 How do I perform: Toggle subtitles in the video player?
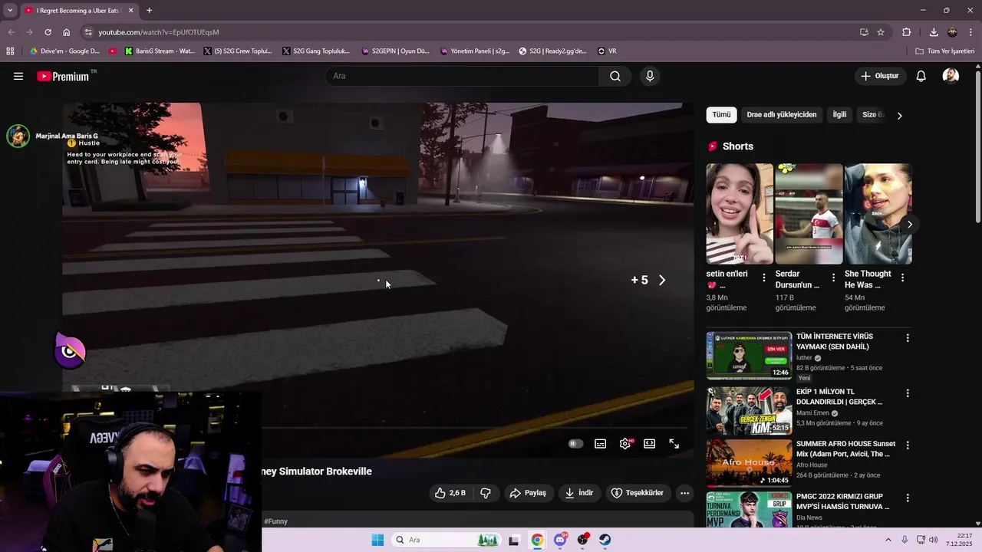pyautogui.click(x=601, y=444)
